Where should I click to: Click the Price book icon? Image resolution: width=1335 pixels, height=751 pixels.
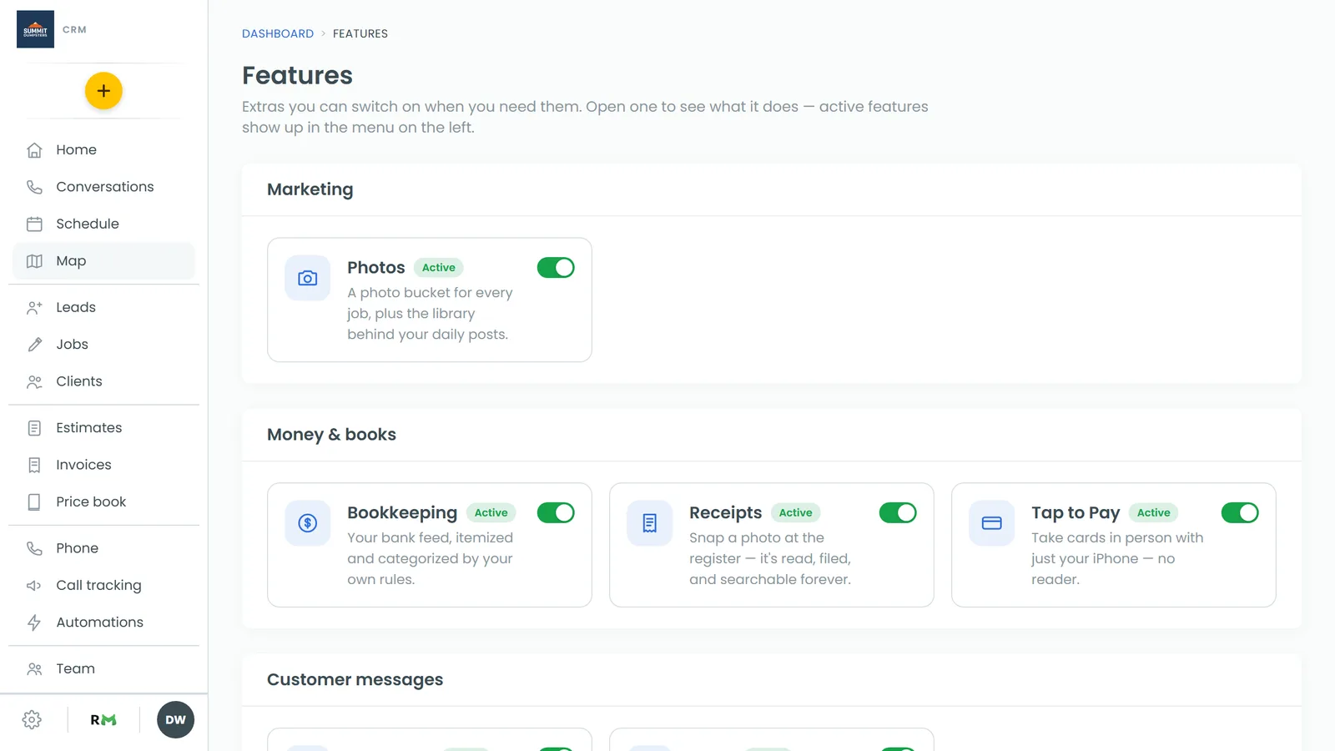pyautogui.click(x=34, y=502)
